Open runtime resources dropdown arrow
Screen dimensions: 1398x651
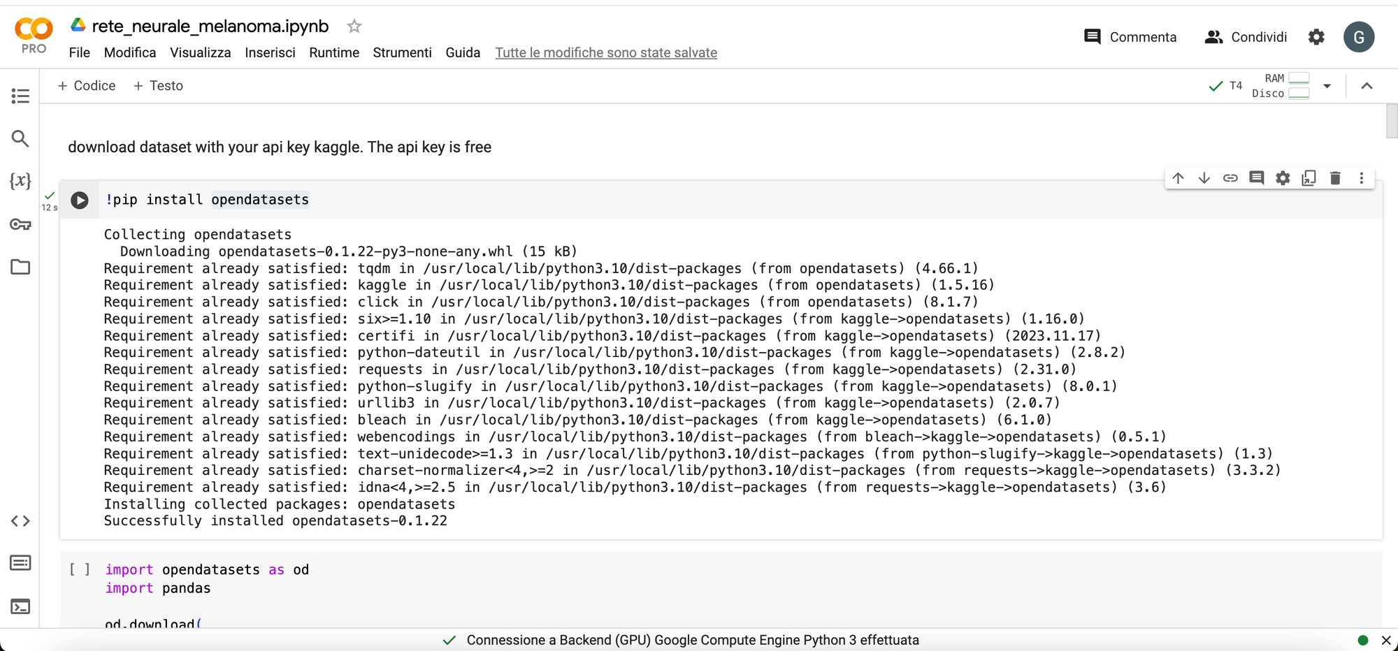pos(1327,86)
